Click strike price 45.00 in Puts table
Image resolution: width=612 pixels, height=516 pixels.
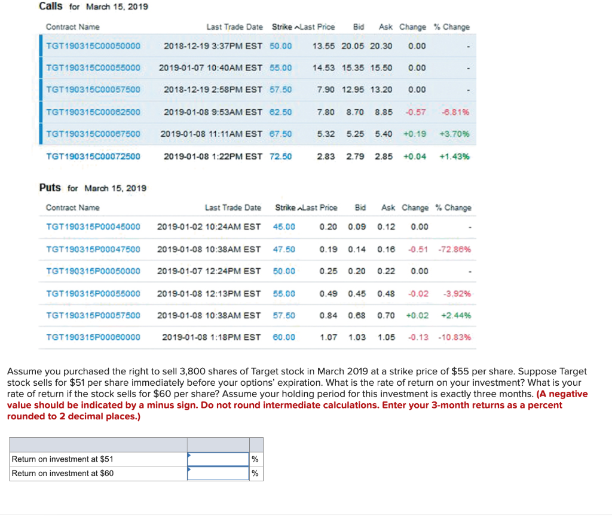(x=283, y=226)
